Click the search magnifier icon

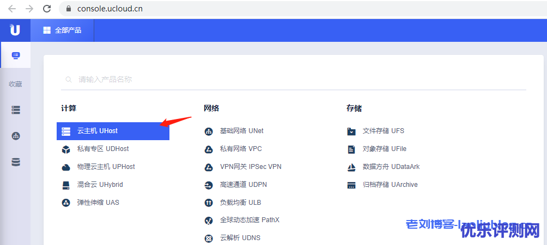[x=69, y=80]
